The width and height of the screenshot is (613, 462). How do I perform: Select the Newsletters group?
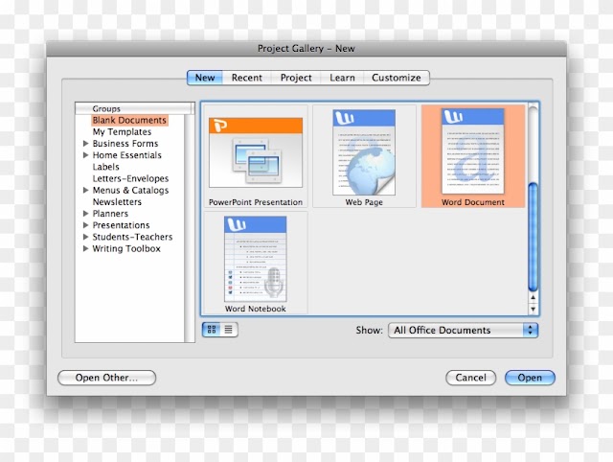pos(117,202)
